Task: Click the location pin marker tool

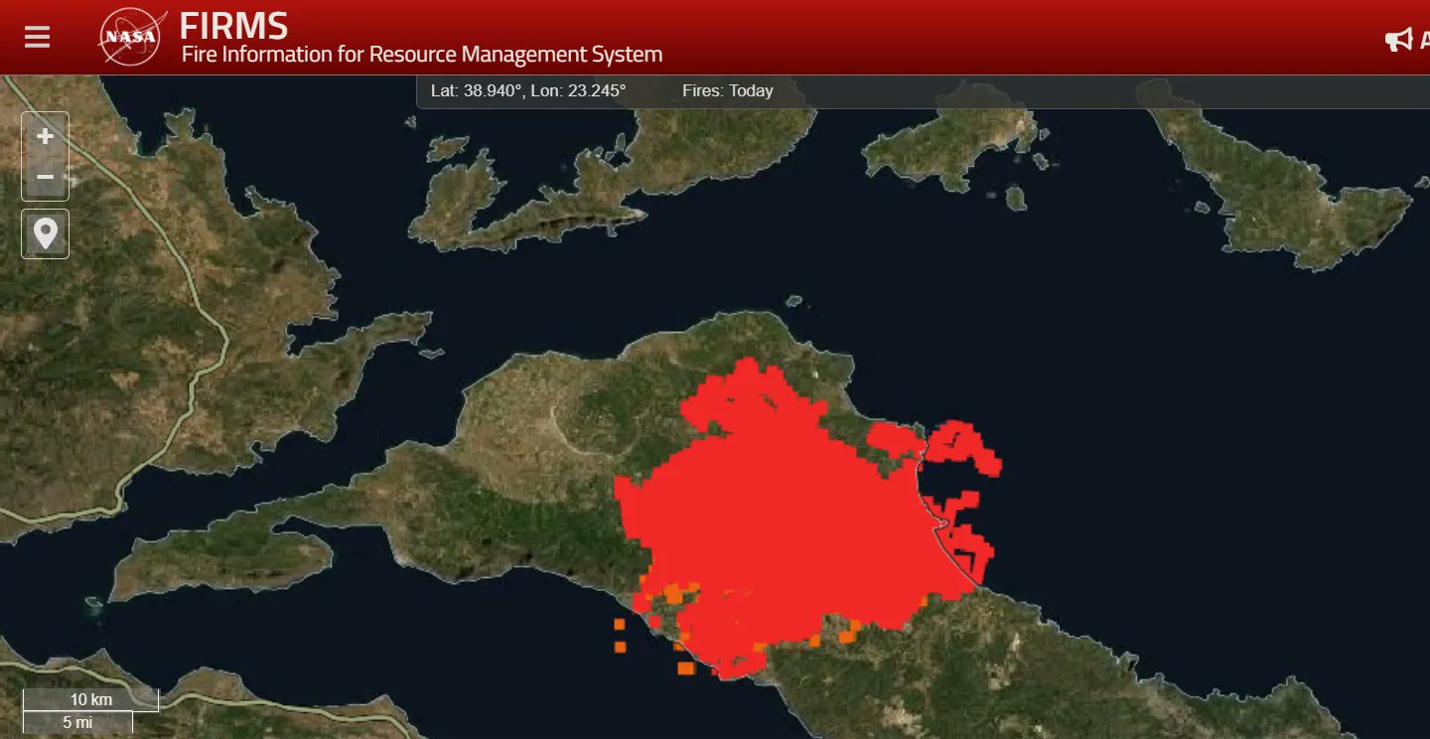Action: click(45, 234)
